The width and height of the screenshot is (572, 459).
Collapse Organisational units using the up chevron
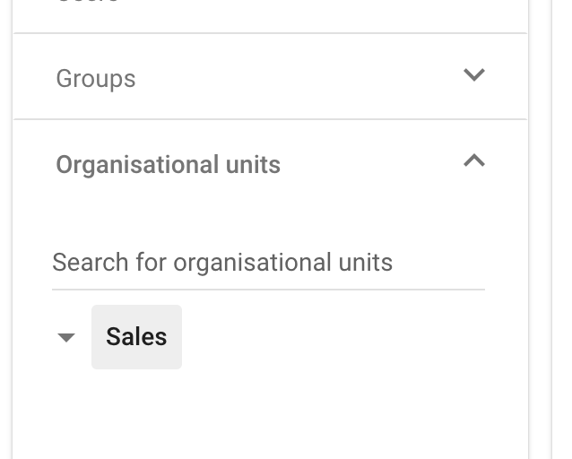473,161
